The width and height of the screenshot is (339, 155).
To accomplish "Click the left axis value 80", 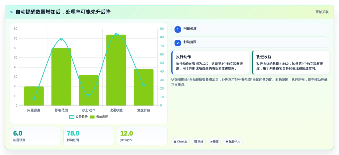I will pyautogui.click(x=16, y=29).
